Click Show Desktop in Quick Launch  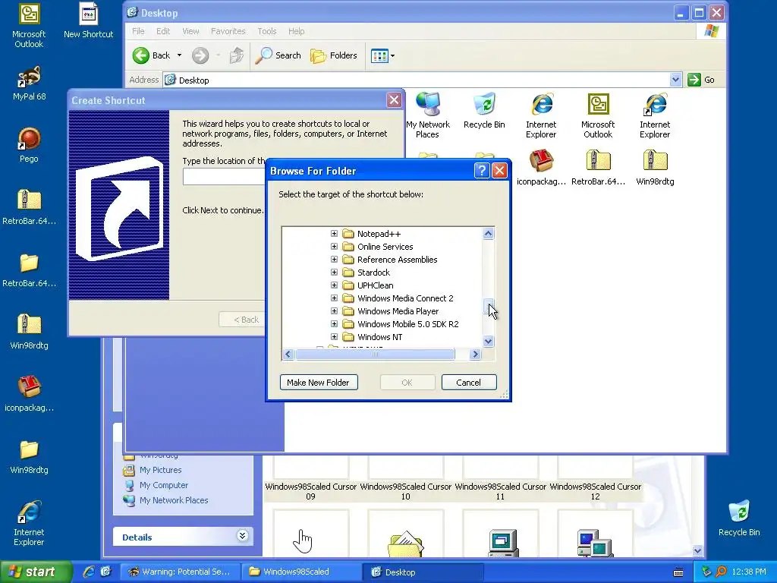[105, 572]
